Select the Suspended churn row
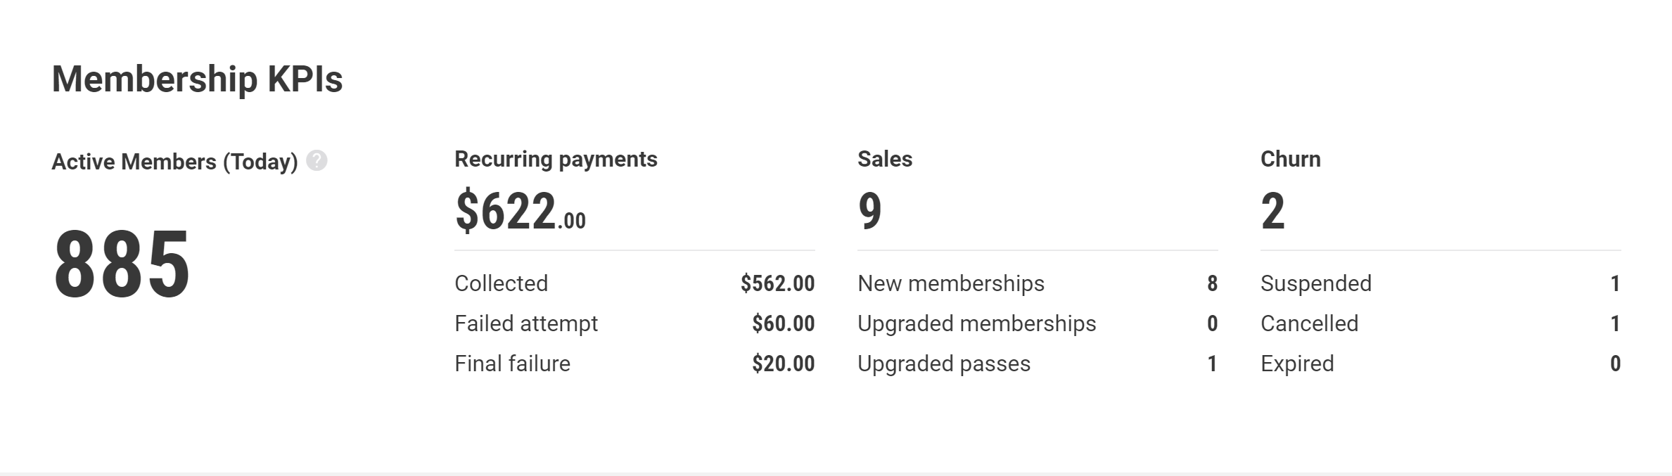Image resolution: width=1672 pixels, height=476 pixels. (1441, 283)
